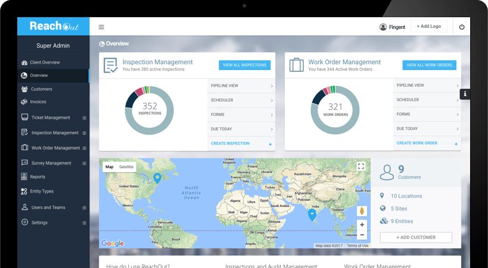Screen dimensions: 488x268
Task: Click the Settings gear icon
Action: (24, 222)
